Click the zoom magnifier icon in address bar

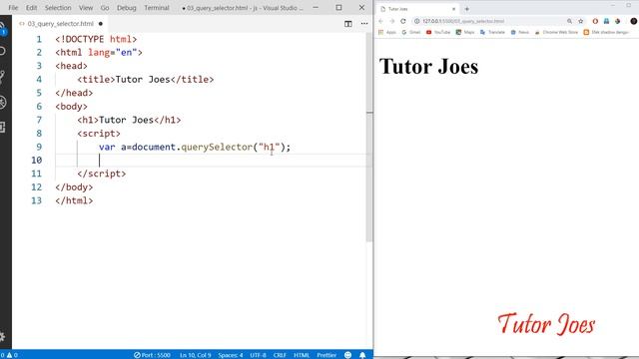point(570,21)
